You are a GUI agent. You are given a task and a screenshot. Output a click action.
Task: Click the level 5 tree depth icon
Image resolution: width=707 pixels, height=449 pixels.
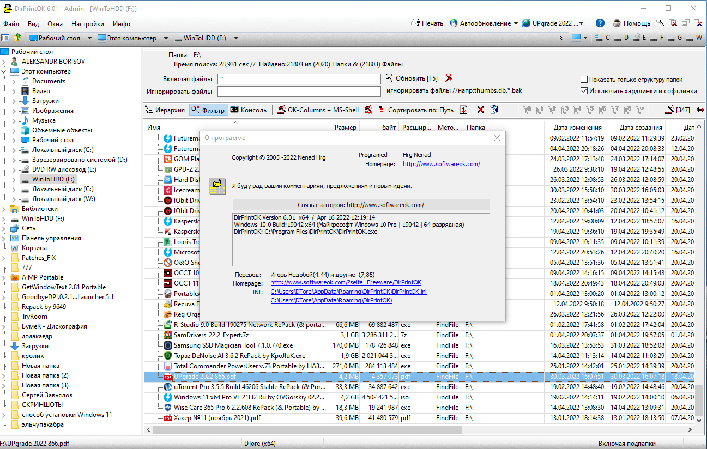click(591, 110)
